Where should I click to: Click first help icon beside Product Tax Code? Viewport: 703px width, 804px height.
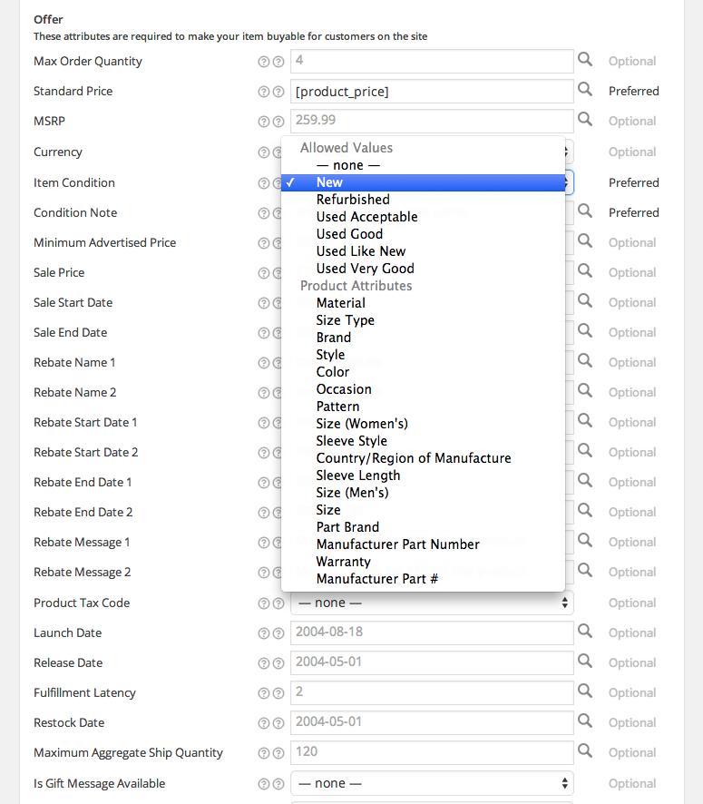click(x=263, y=603)
